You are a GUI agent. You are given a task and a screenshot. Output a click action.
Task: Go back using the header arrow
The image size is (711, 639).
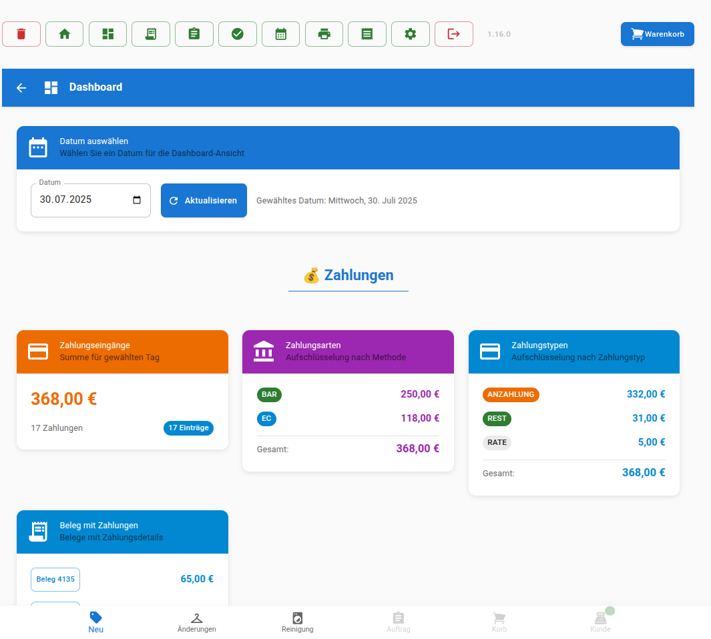pos(21,87)
